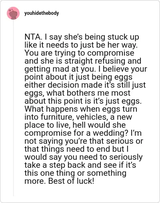
Task: Click the words 'stuck up' in first line
Action: pos(123,37)
